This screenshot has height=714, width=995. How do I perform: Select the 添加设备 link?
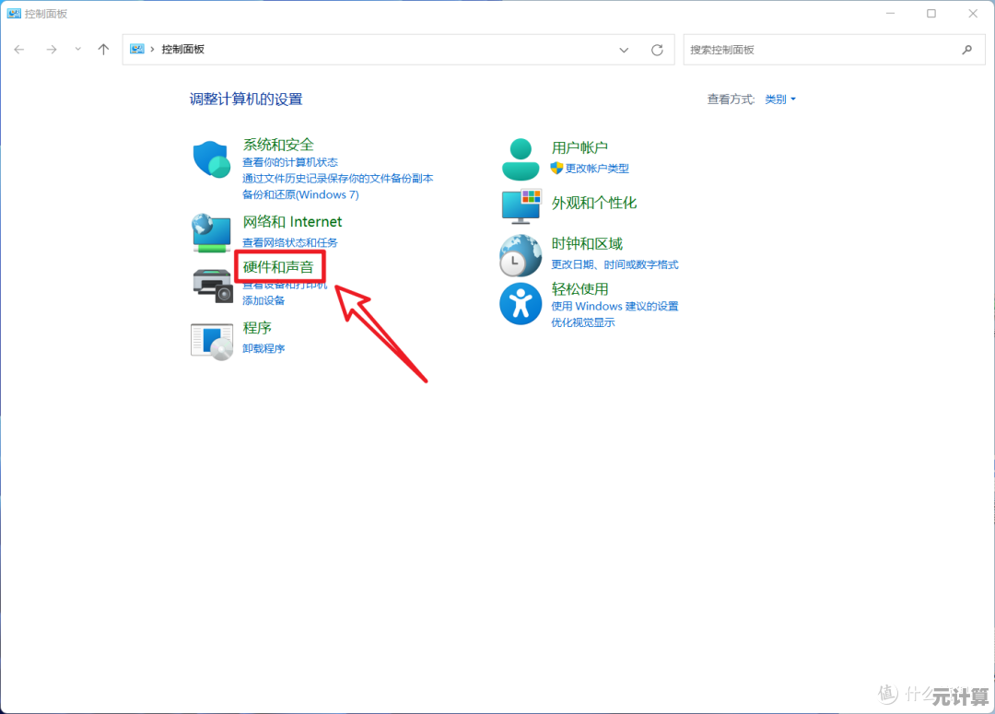pos(263,300)
